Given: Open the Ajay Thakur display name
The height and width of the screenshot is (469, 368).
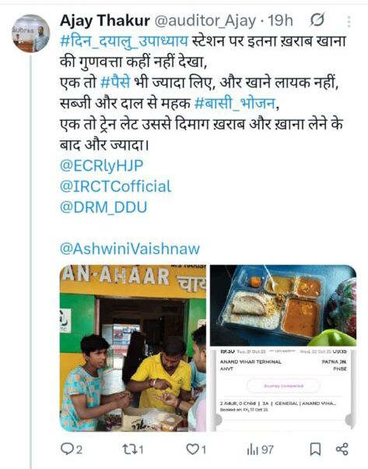Looking at the screenshot, I should [x=105, y=20].
